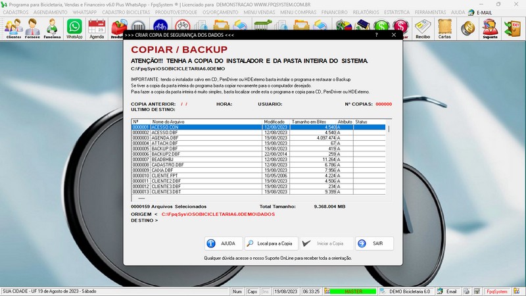Open the AGENDAMENTO menu
Viewport: 526px width, 296px height.
(x=51, y=12)
